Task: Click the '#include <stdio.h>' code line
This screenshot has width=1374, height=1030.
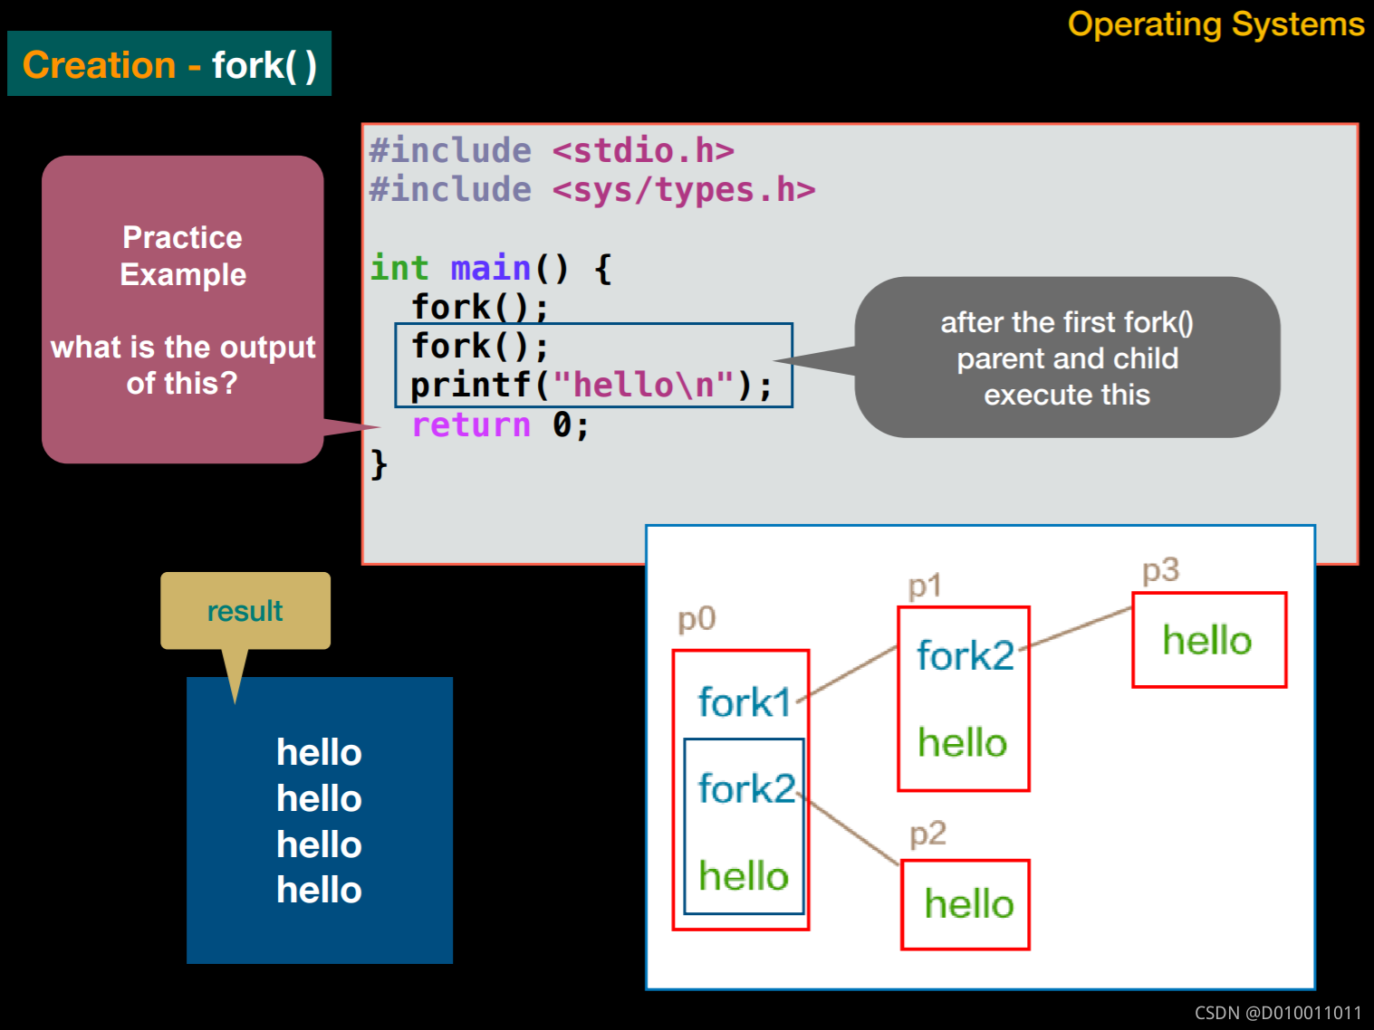Action: [x=552, y=150]
